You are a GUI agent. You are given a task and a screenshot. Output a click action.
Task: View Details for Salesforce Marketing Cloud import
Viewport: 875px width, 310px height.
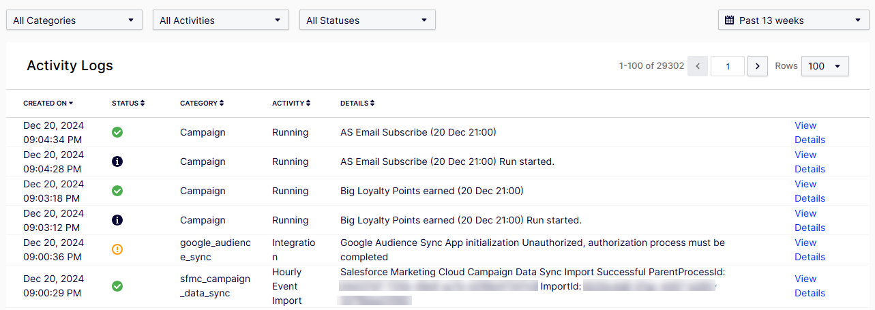pyautogui.click(x=810, y=286)
